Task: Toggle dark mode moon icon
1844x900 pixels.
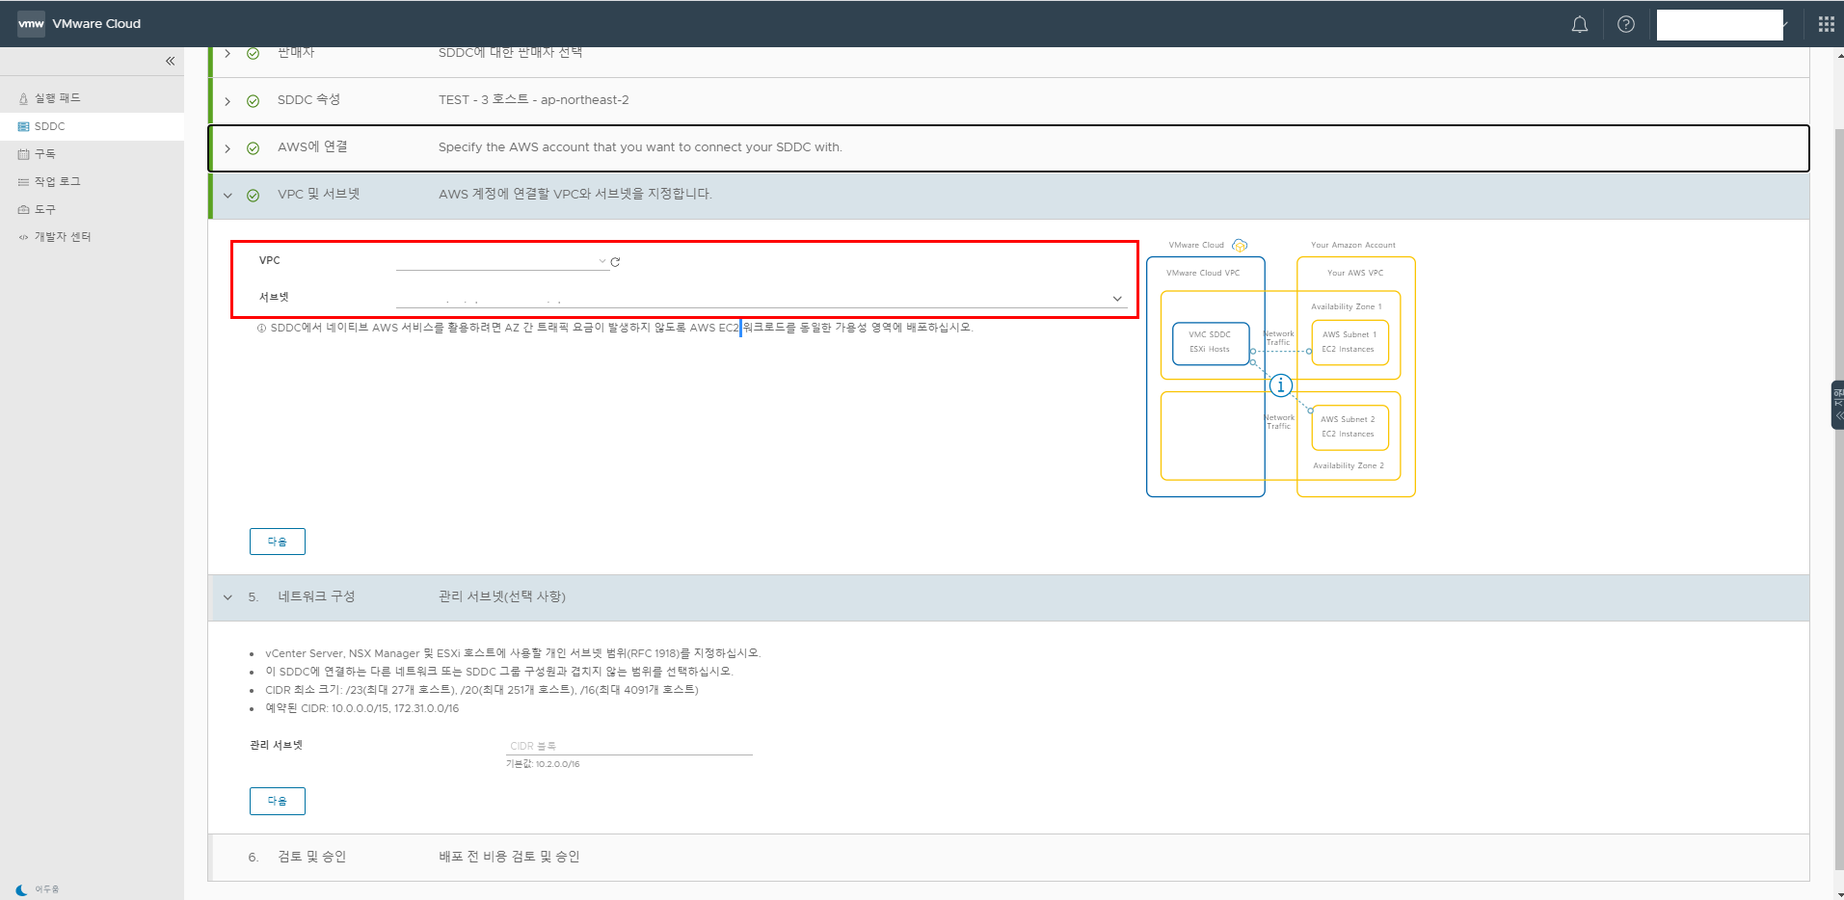Action: pyautogui.click(x=21, y=889)
